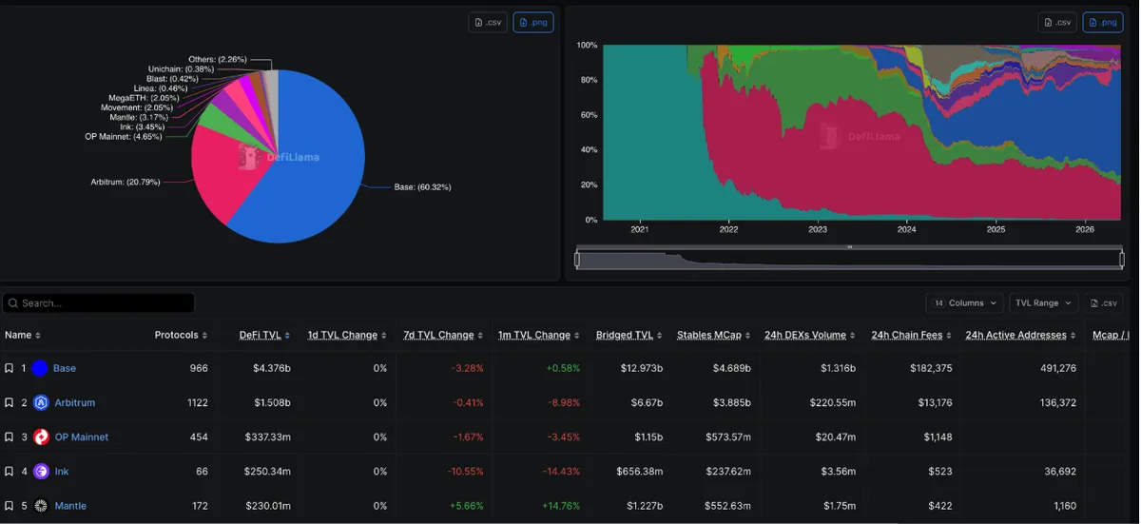Bookmark the Base chain row
The image size is (1141, 524).
pos(9,368)
